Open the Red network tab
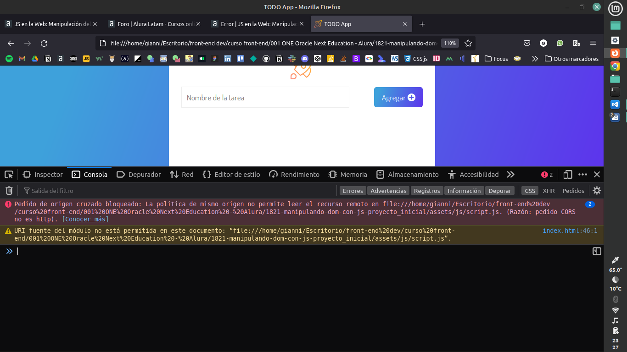Viewport: 627px width, 352px height. pos(181,175)
